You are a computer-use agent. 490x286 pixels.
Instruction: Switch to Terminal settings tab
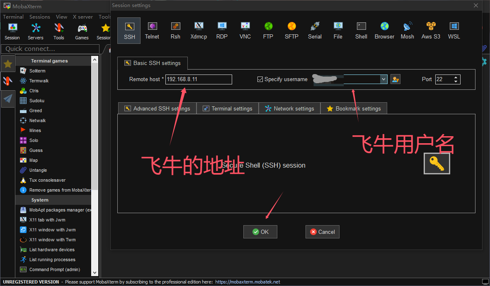pyautogui.click(x=228, y=108)
